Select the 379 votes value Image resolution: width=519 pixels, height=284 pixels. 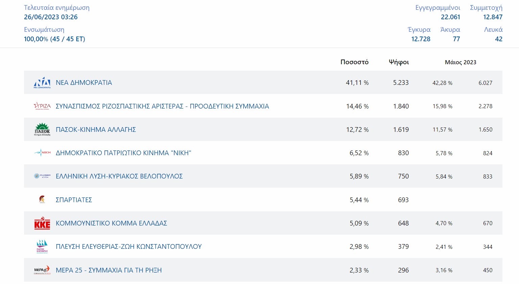[x=403, y=246]
